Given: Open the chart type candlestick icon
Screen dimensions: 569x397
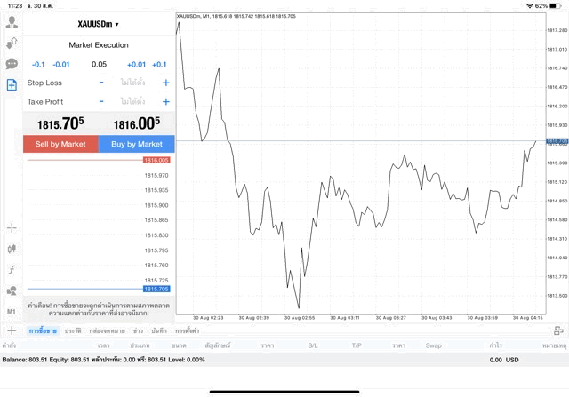Looking at the screenshot, I should (12, 250).
